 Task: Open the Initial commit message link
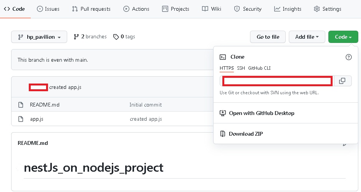pos(146,105)
